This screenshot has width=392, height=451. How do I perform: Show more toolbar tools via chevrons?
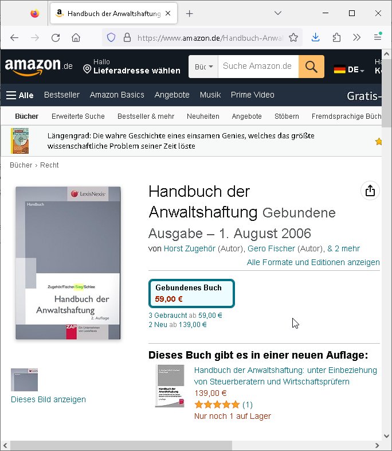coord(356,37)
